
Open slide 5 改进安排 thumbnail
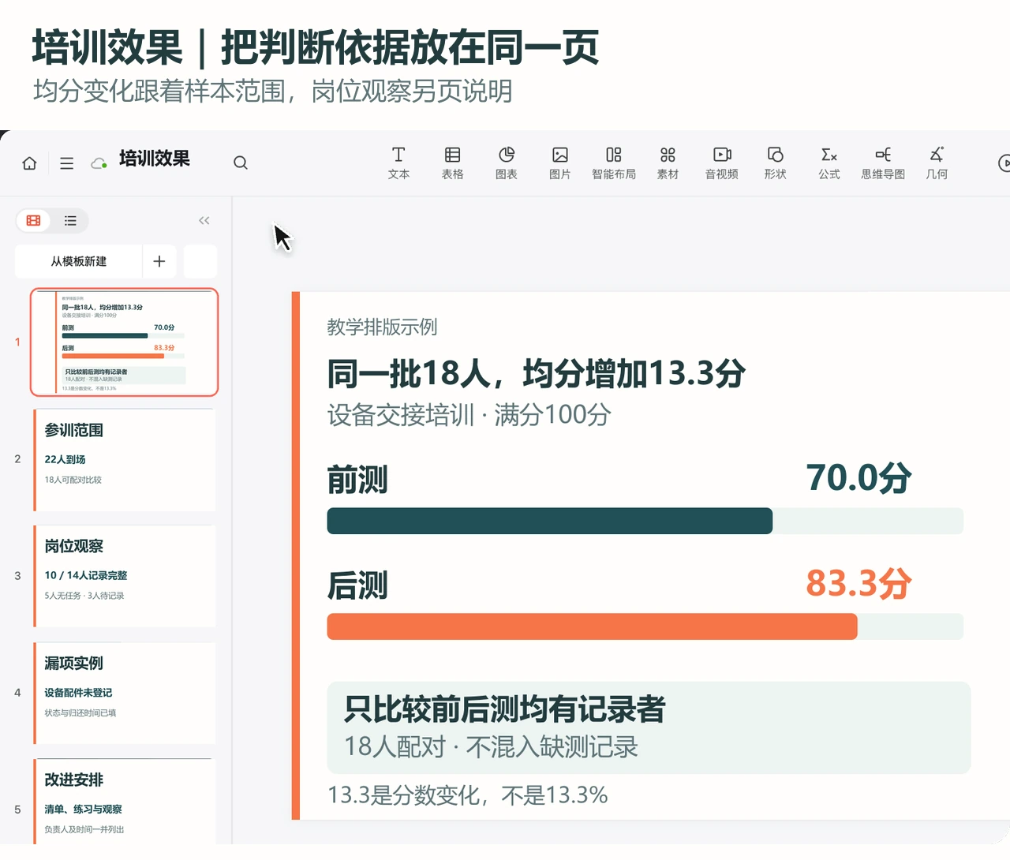(124, 802)
